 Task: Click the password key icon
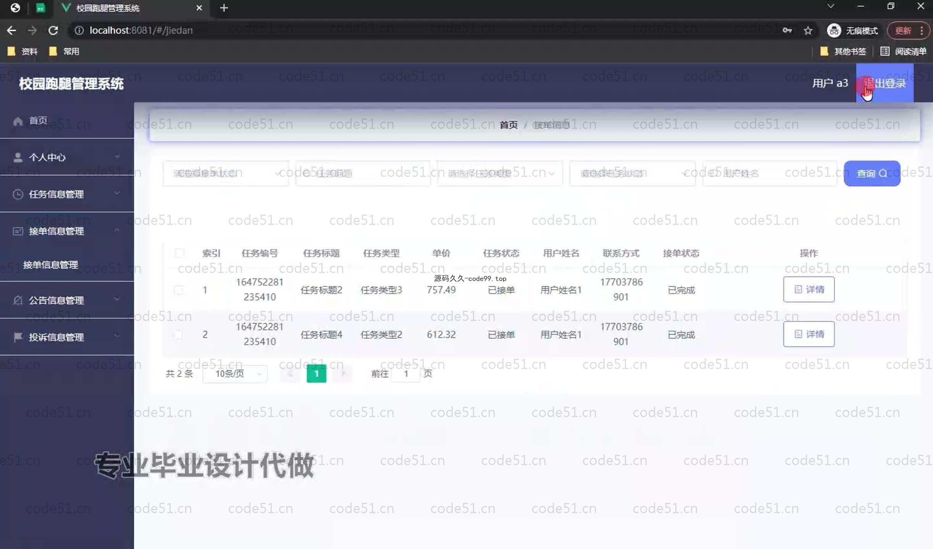(787, 30)
